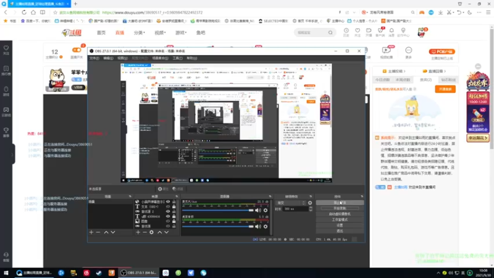The image size is (494, 278).
Task: Open the Douyu messages bell icon
Action: (391, 30)
